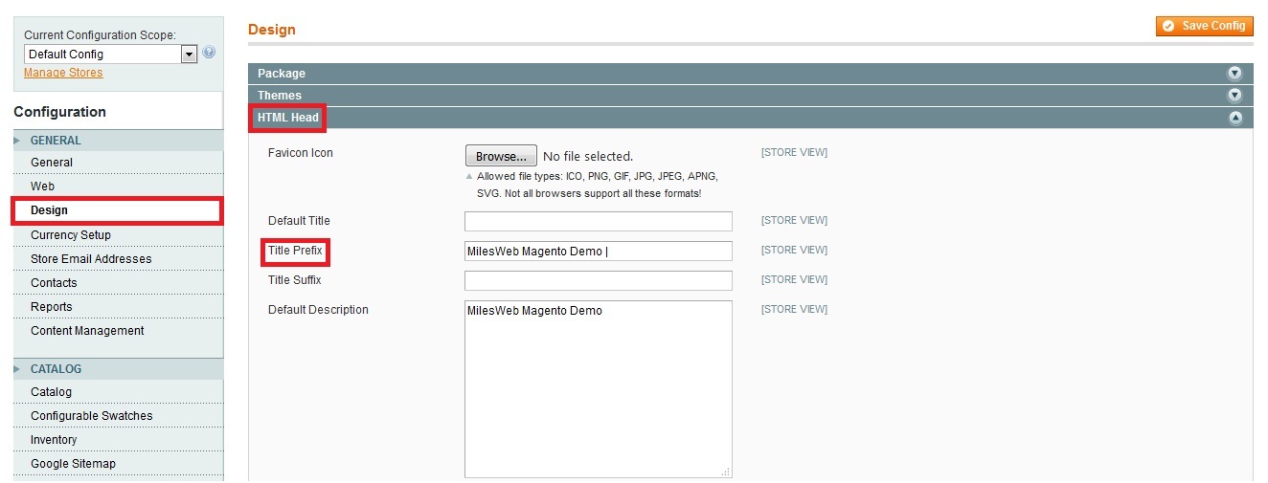The image size is (1268, 483).
Task: Open Configurable Swatches configuration
Action: click(x=119, y=416)
